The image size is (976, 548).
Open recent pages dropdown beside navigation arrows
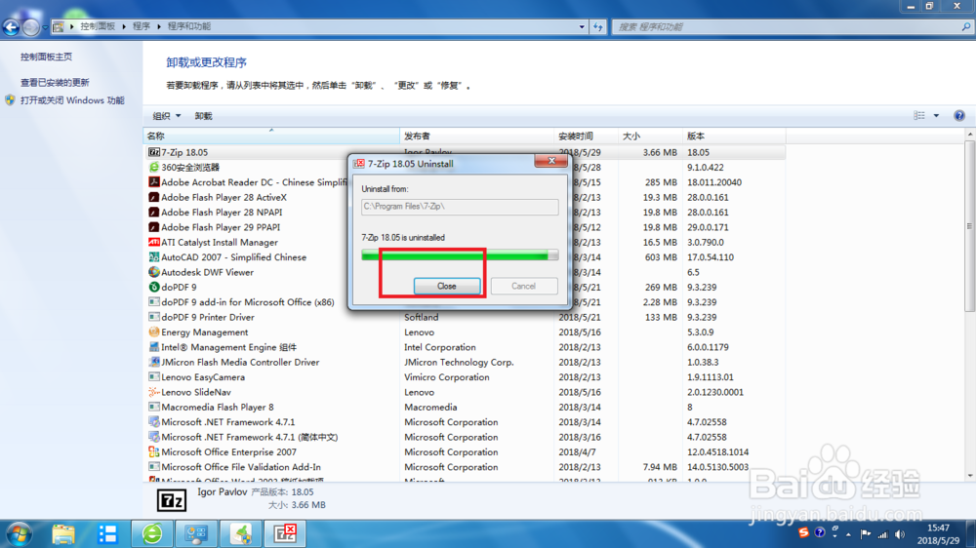[x=45, y=27]
